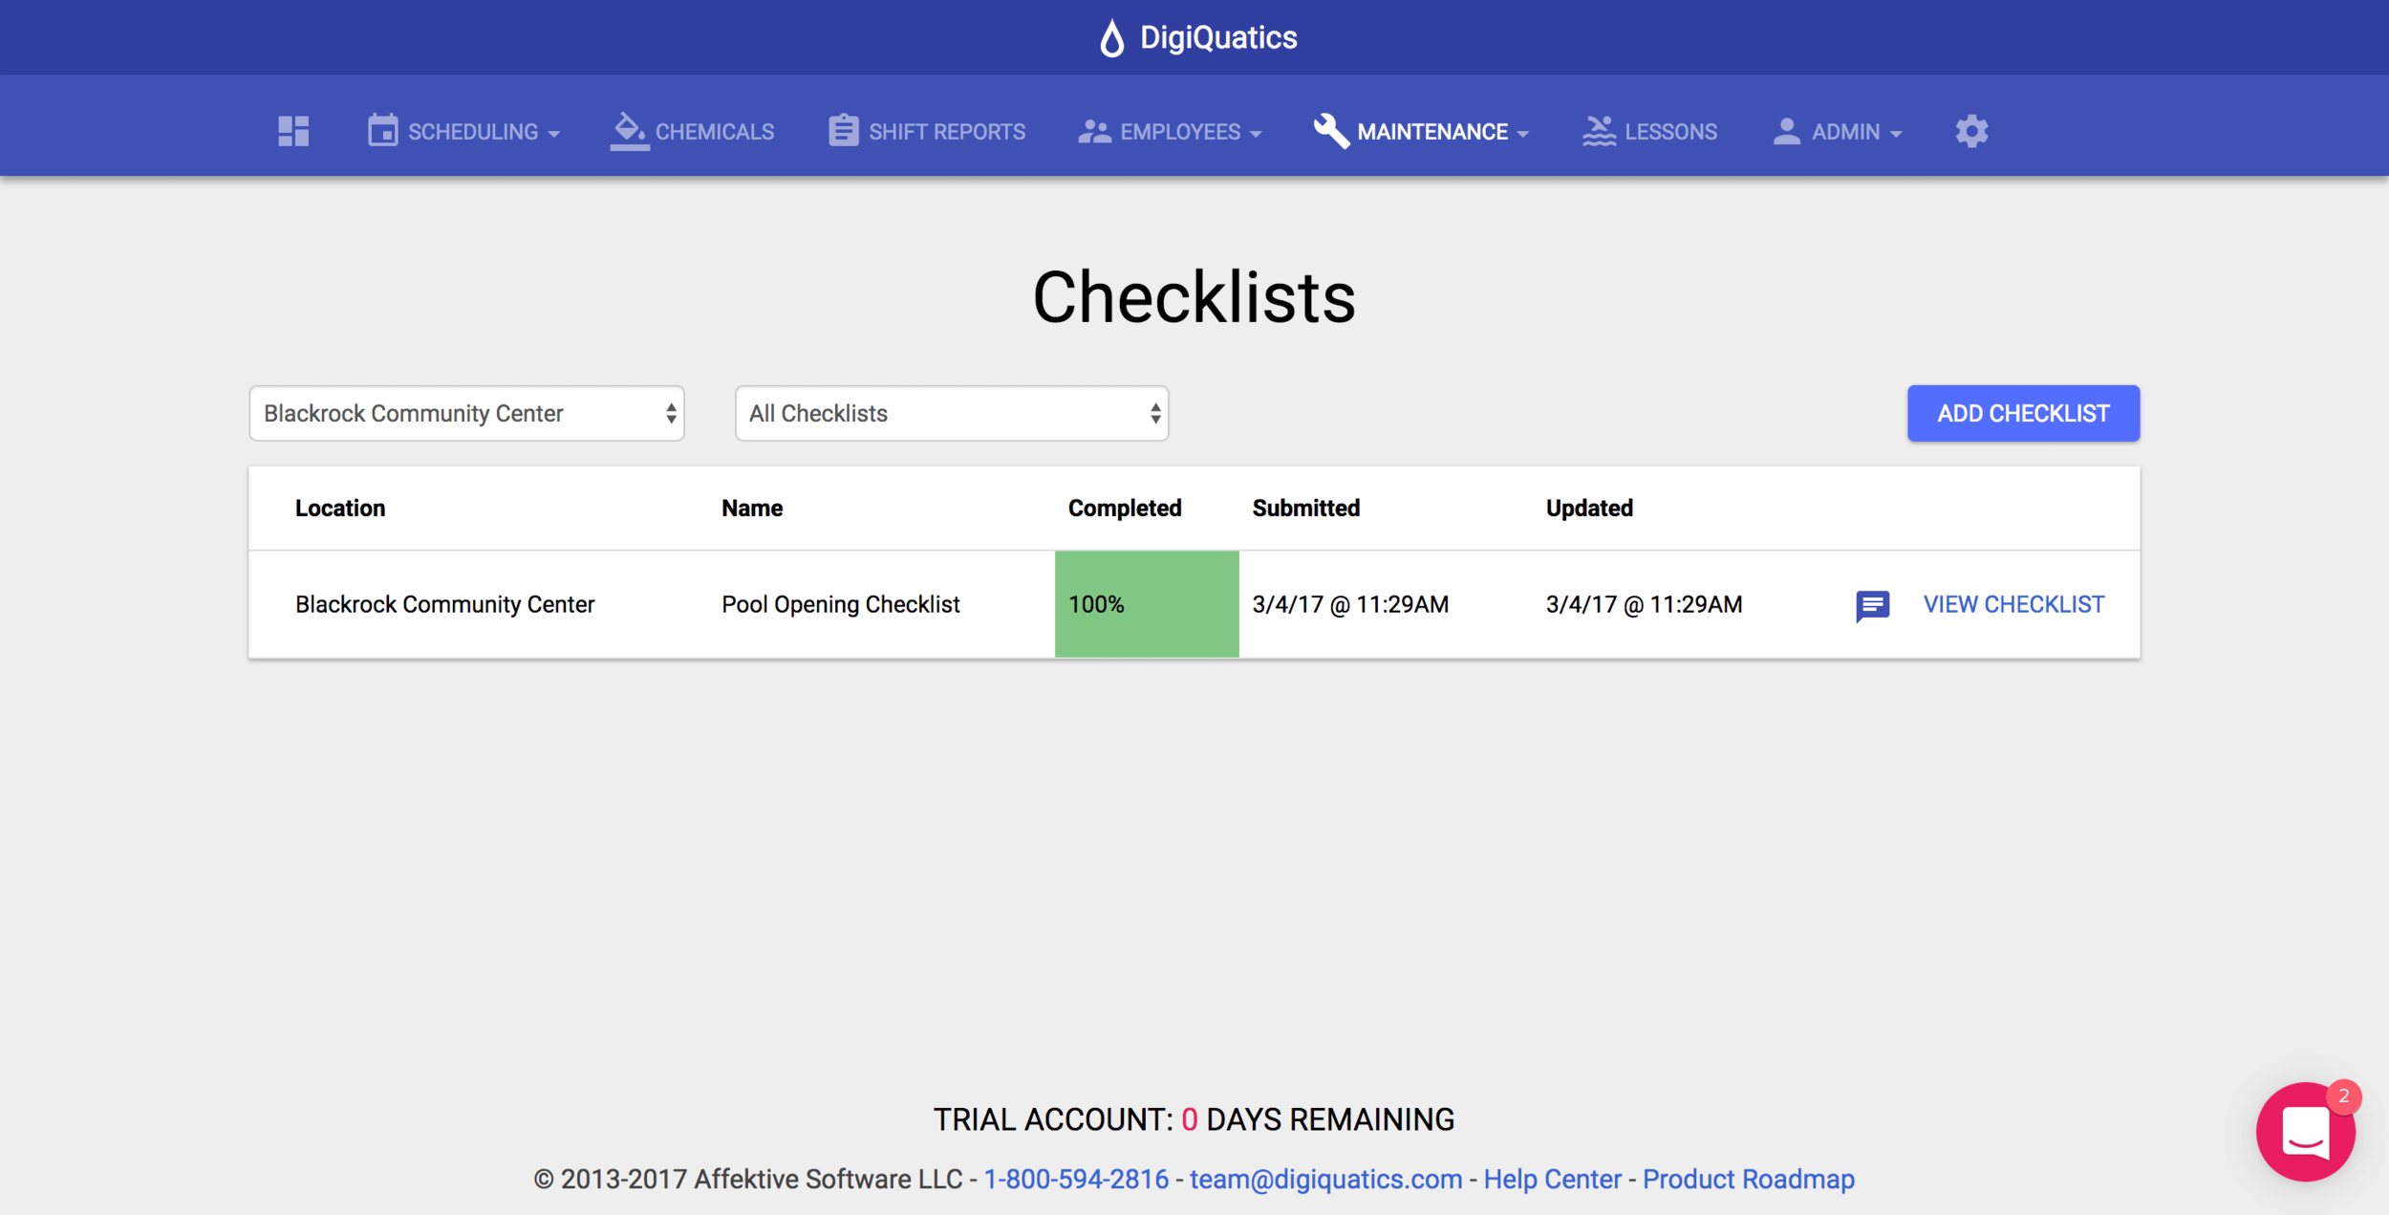Viewport: 2389px width, 1215px height.
Task: Click the Trial Account days remaining notice
Action: tap(1194, 1118)
